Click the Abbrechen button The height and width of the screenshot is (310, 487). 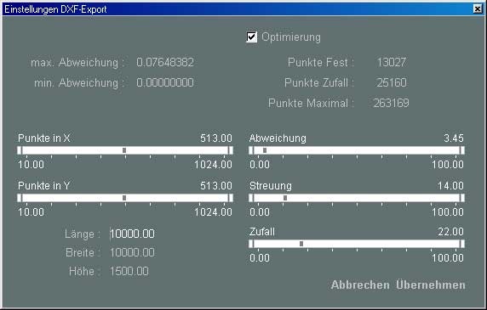click(360, 285)
